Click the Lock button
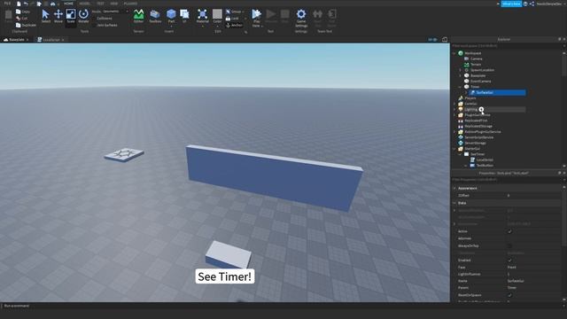The width and height of the screenshot is (567, 319). tap(232, 18)
